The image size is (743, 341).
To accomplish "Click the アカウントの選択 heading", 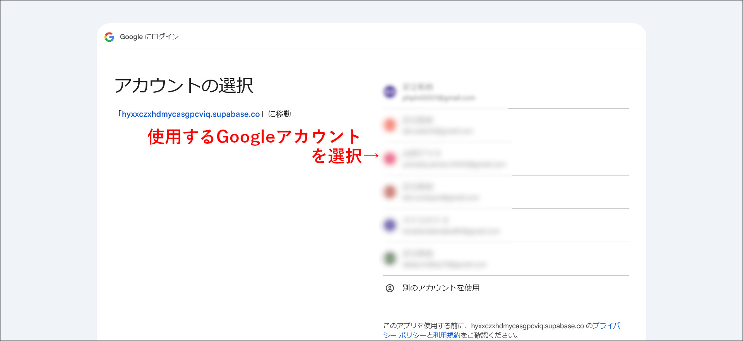I will tap(184, 85).
